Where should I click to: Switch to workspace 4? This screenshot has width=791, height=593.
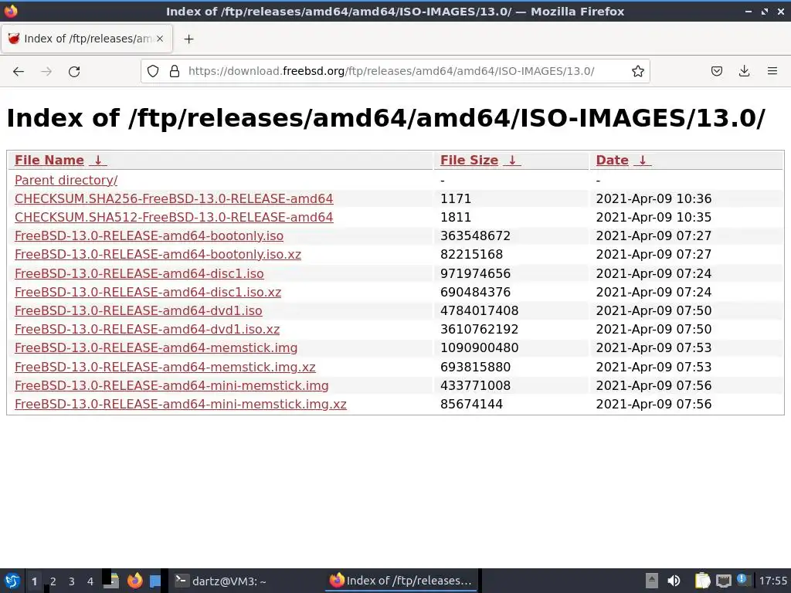click(90, 581)
